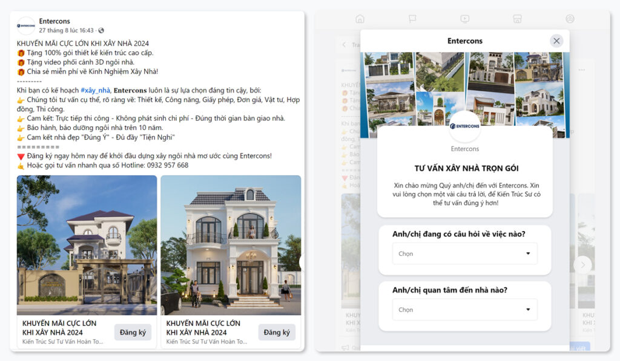The image size is (620, 361).
Task: Click the Entercons page name on the post
Action: click(x=54, y=21)
